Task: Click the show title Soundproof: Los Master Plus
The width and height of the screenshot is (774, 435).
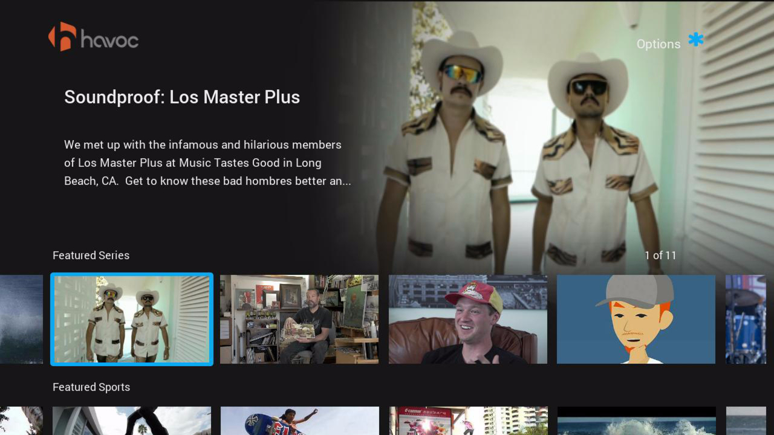Action: (182, 97)
